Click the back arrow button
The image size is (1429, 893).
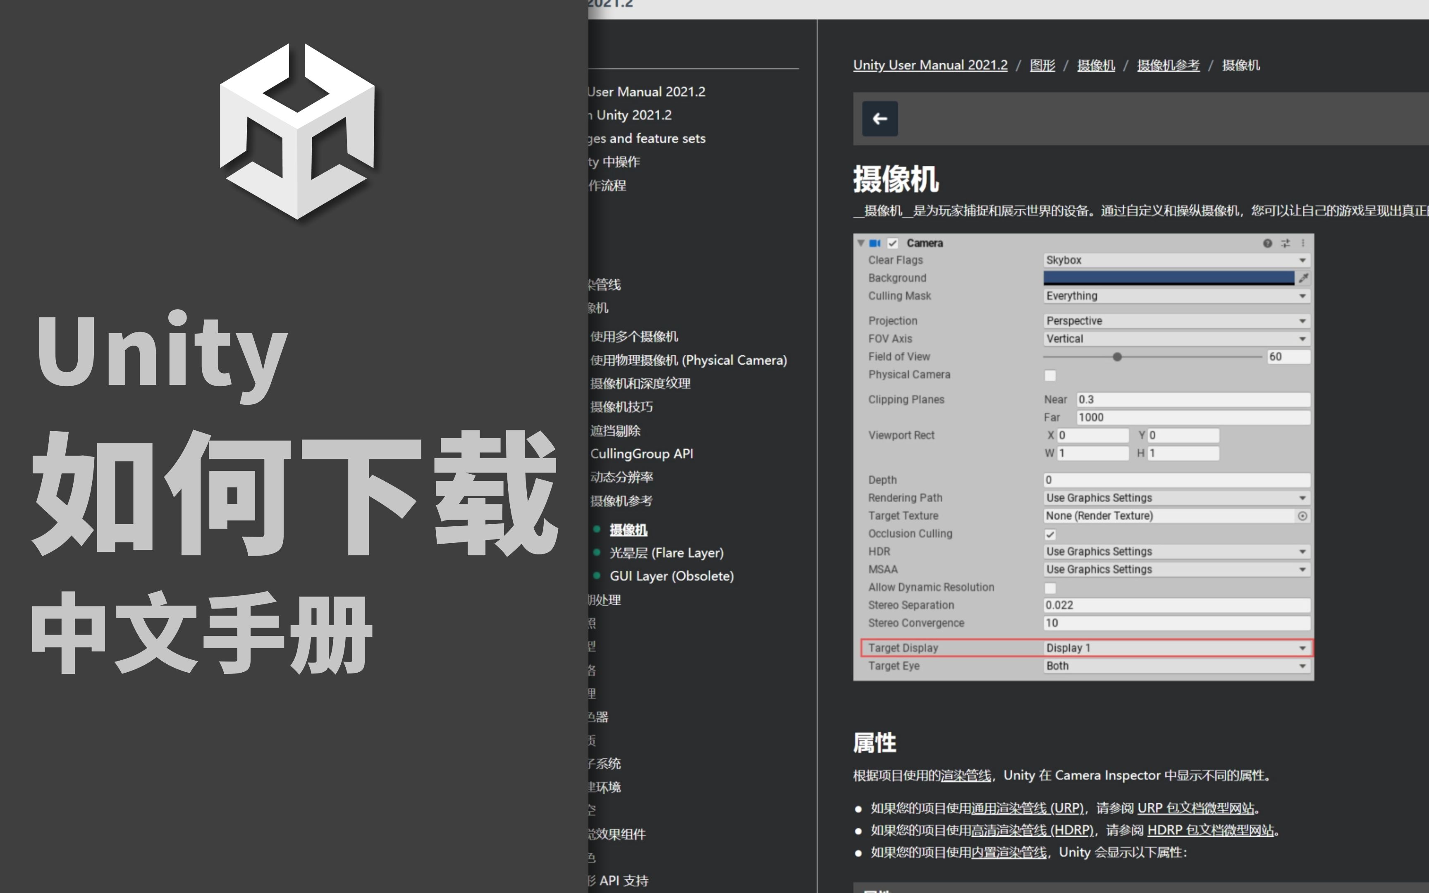879,119
